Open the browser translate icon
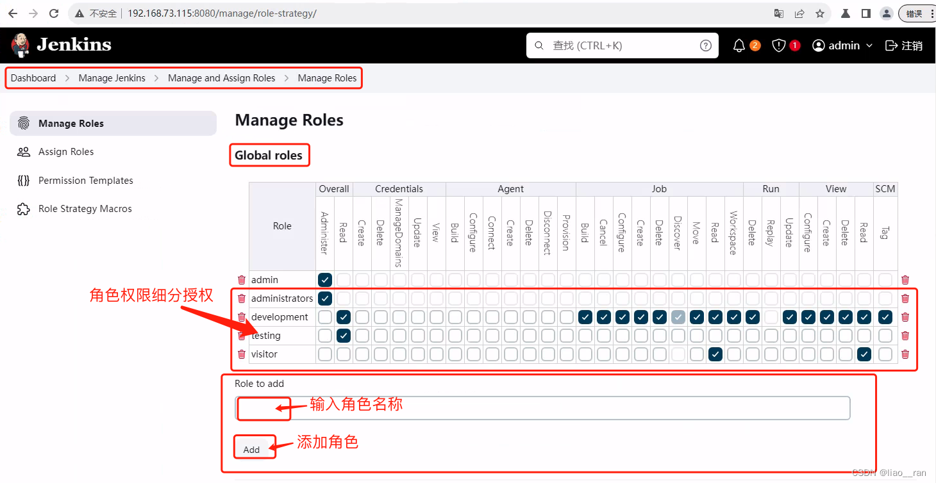This screenshot has height=483, width=936. click(779, 13)
